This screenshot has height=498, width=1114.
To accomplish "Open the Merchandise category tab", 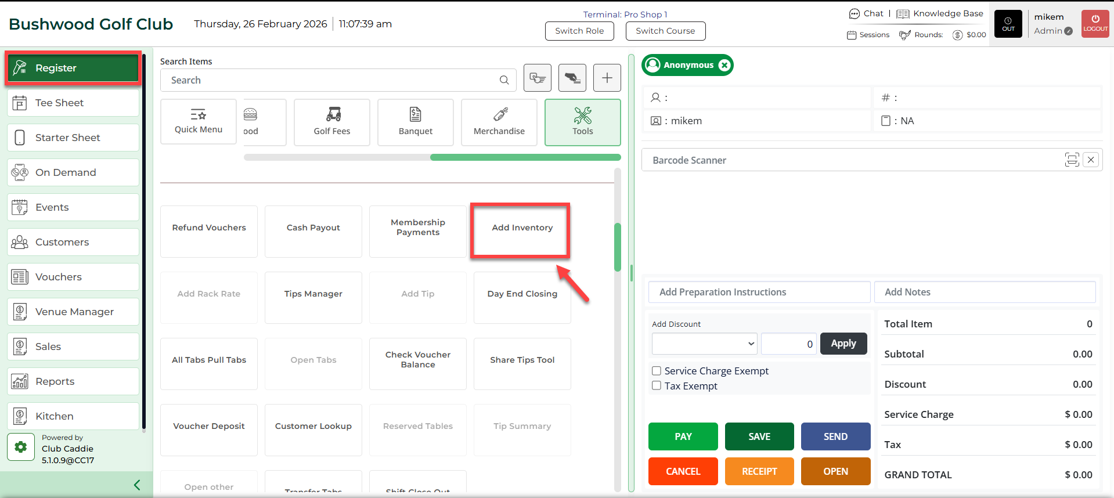I will pyautogui.click(x=499, y=122).
